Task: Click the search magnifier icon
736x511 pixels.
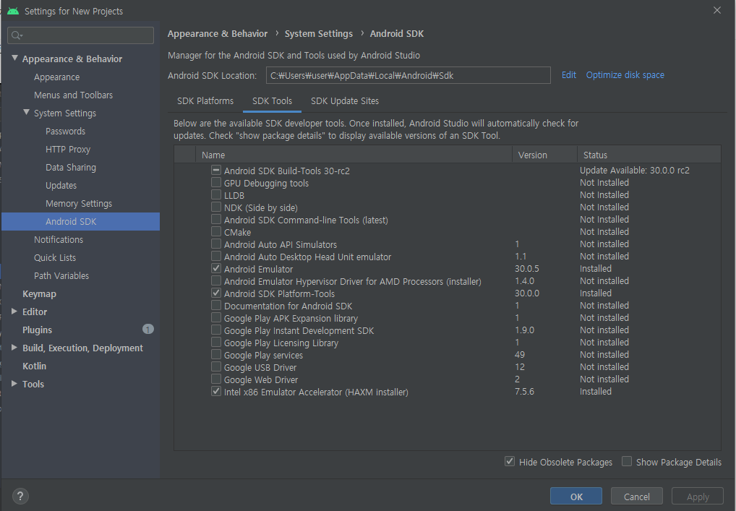Action: (17, 35)
